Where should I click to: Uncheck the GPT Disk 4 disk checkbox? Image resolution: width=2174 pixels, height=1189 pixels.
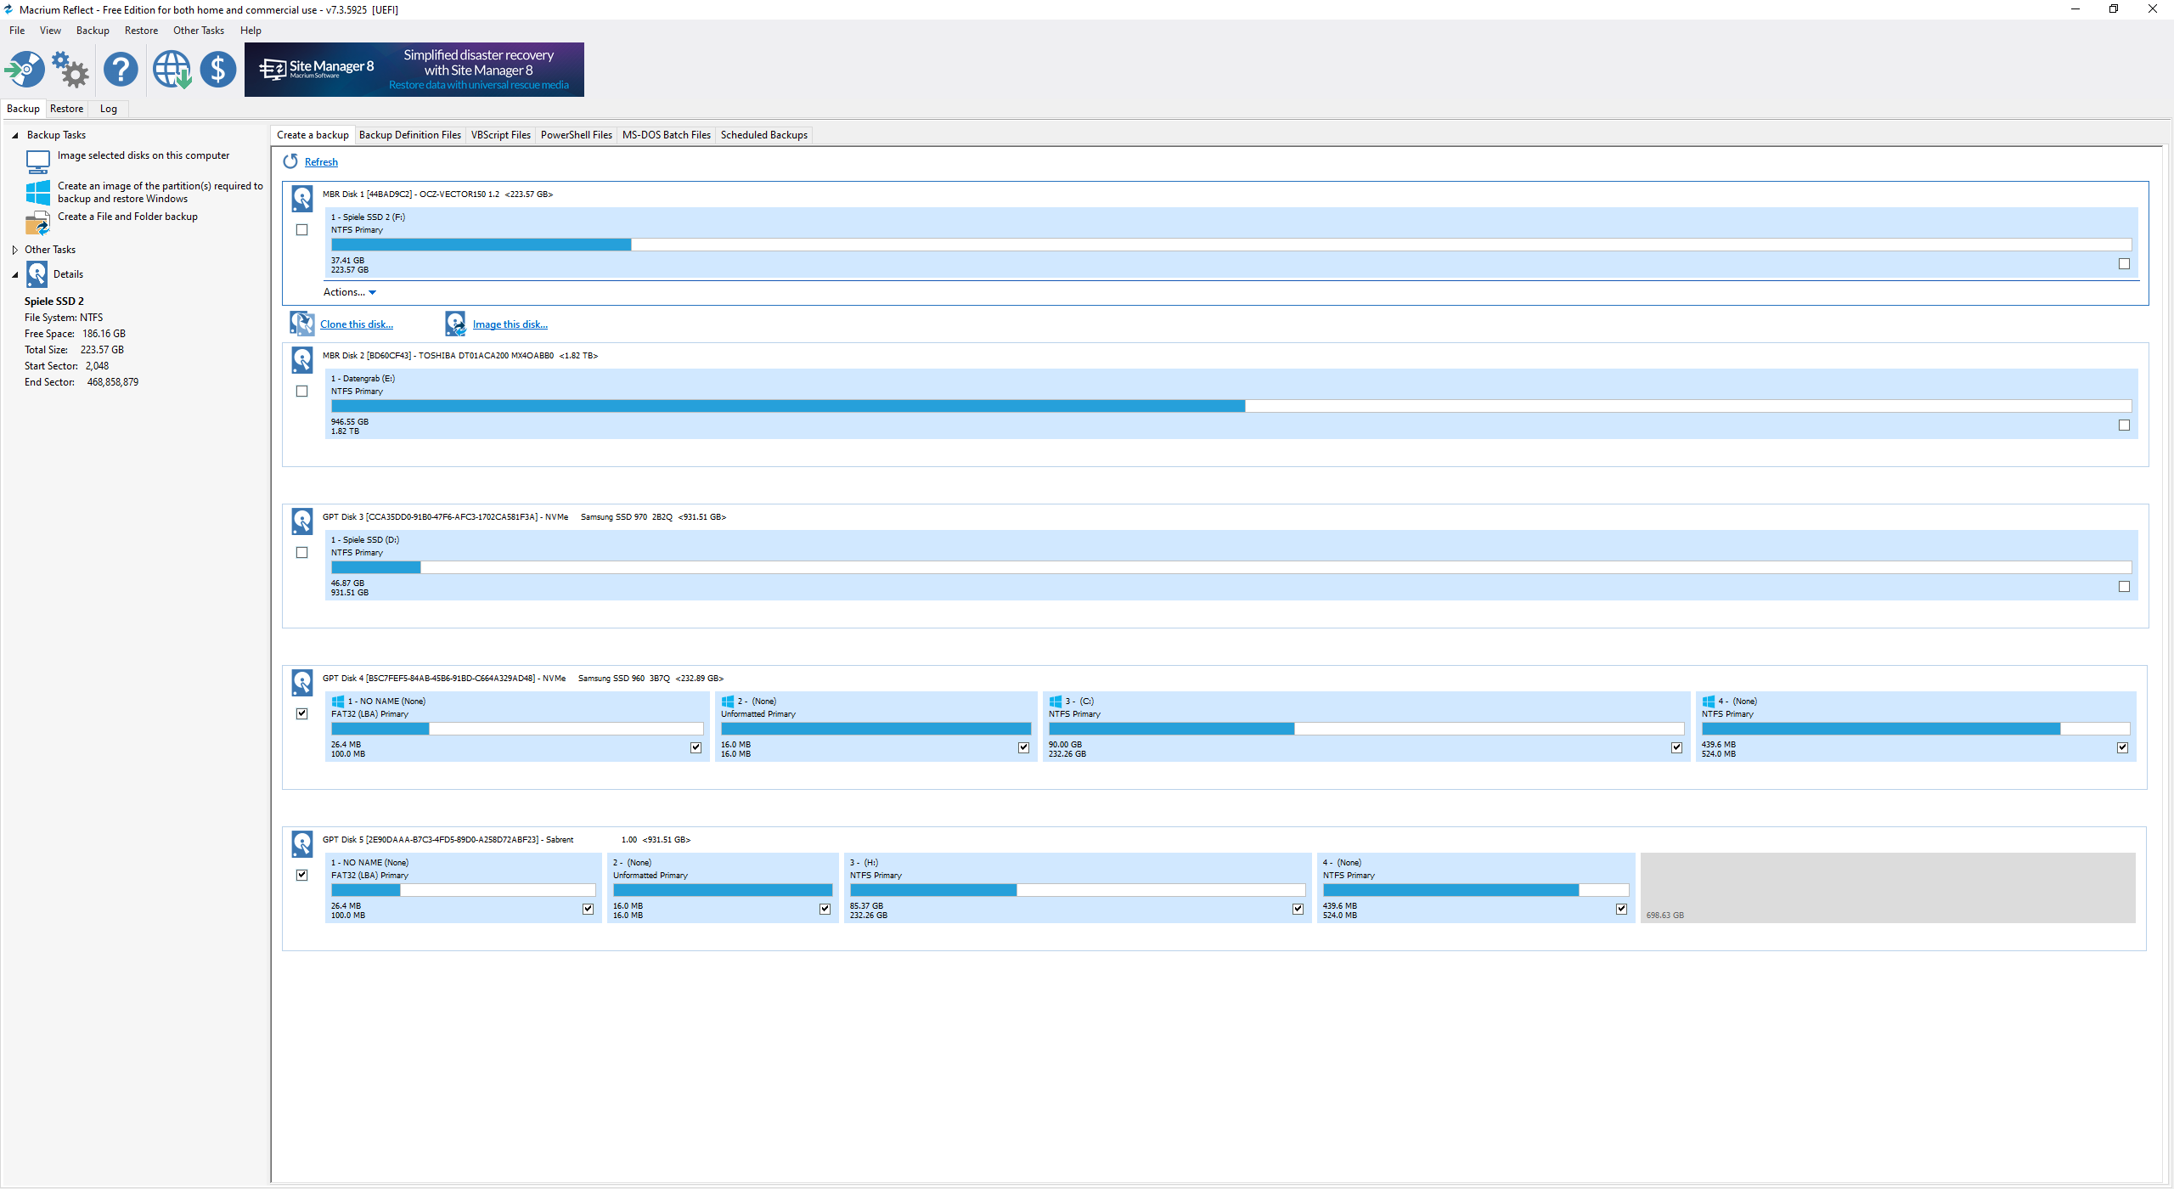(x=301, y=713)
